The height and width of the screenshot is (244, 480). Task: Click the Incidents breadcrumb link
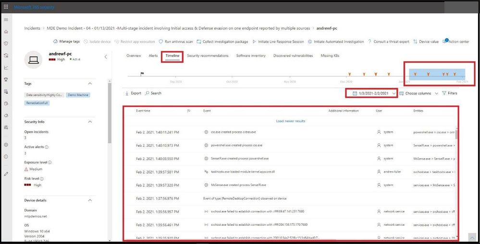tap(32, 28)
